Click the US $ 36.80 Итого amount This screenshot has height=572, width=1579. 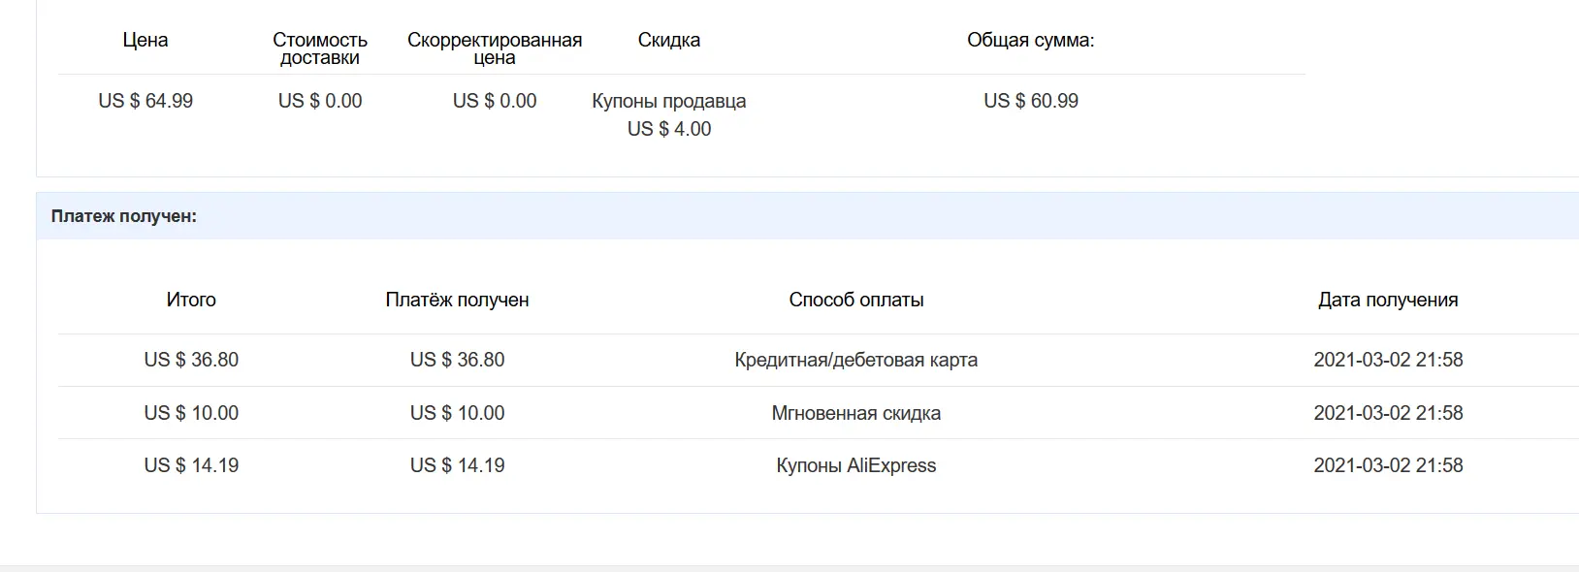click(191, 360)
